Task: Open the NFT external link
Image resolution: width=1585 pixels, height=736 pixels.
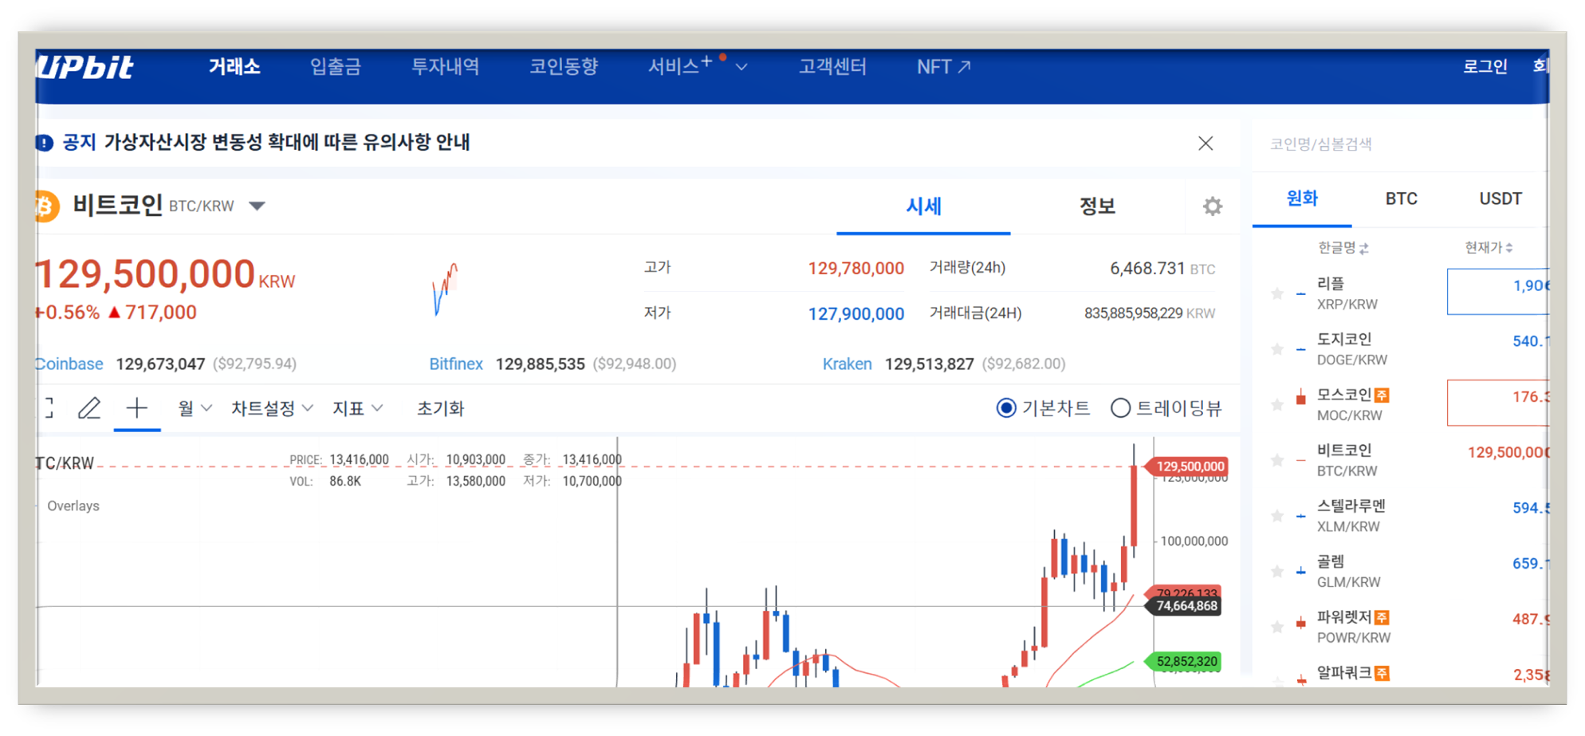Action: [x=944, y=67]
